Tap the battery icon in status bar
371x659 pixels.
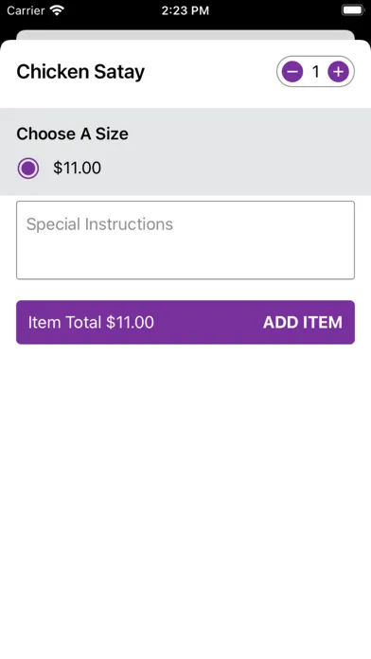(x=352, y=10)
